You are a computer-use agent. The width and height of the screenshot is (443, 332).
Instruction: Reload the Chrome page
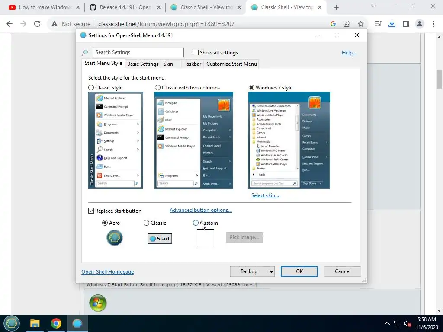(37, 24)
